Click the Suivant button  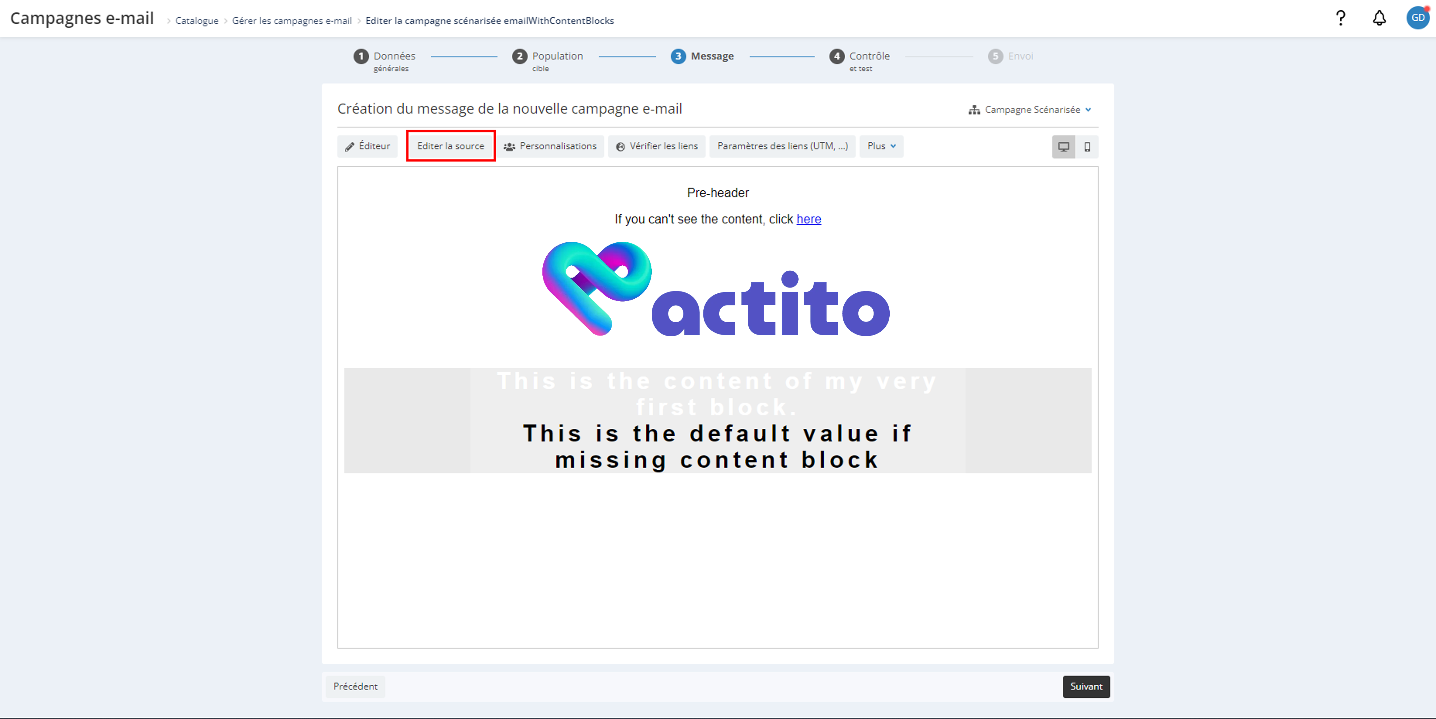[1086, 686]
